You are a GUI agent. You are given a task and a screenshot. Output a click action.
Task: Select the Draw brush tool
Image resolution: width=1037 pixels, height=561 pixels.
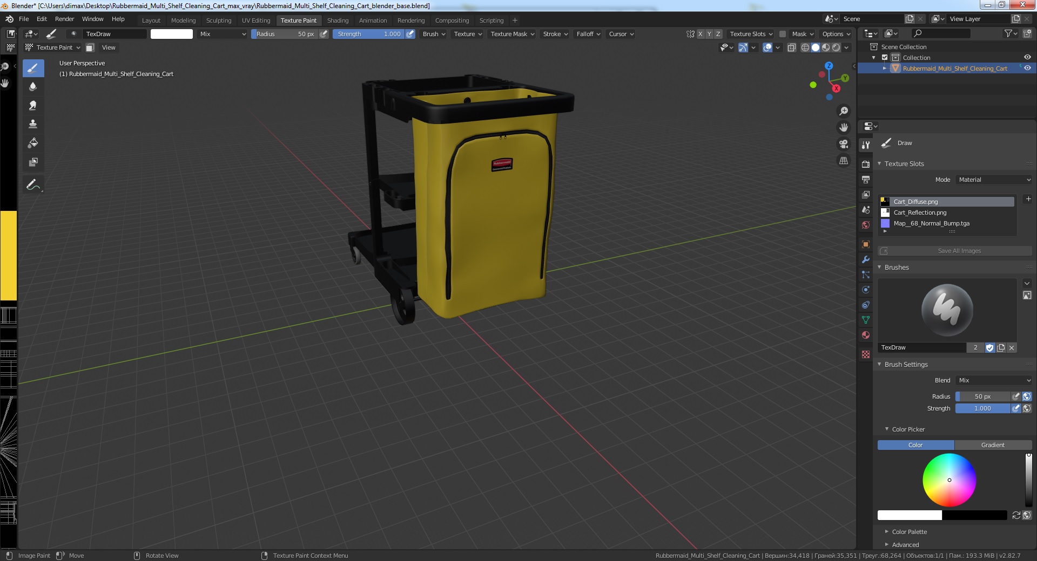[33, 68]
